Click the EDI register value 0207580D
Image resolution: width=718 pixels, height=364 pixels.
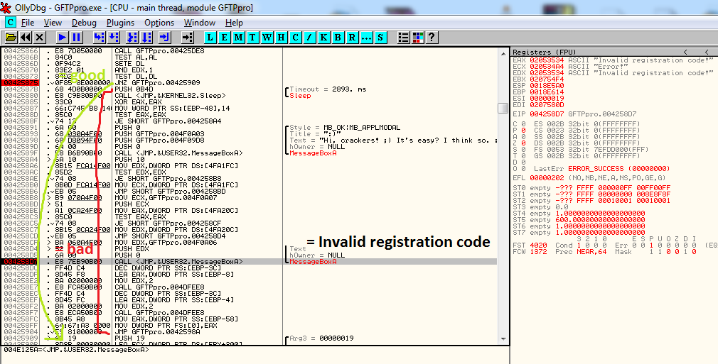tap(547, 105)
